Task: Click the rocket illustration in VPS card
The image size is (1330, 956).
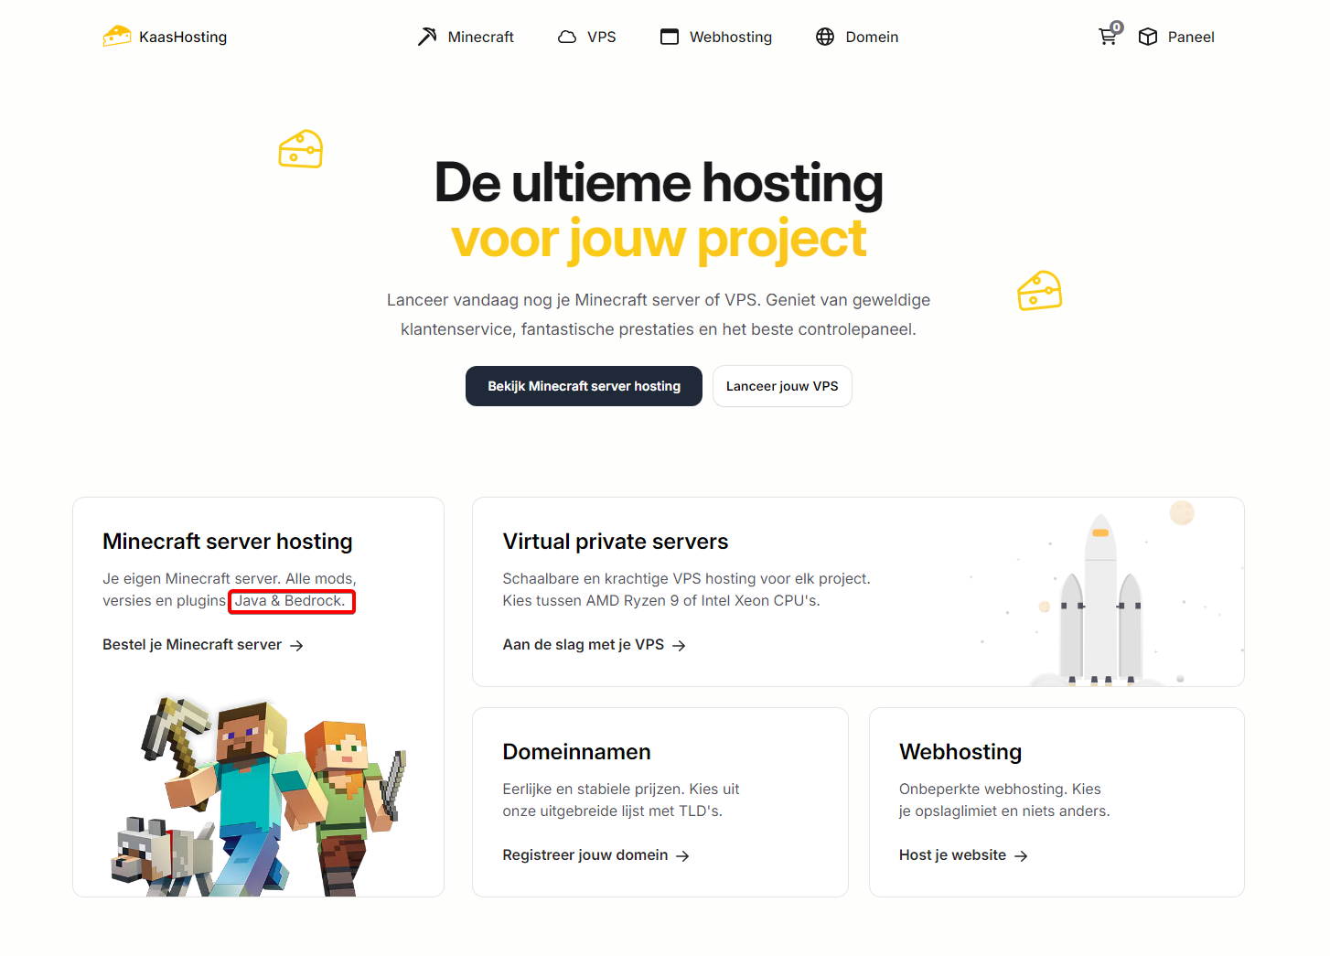Action: 1101,604
